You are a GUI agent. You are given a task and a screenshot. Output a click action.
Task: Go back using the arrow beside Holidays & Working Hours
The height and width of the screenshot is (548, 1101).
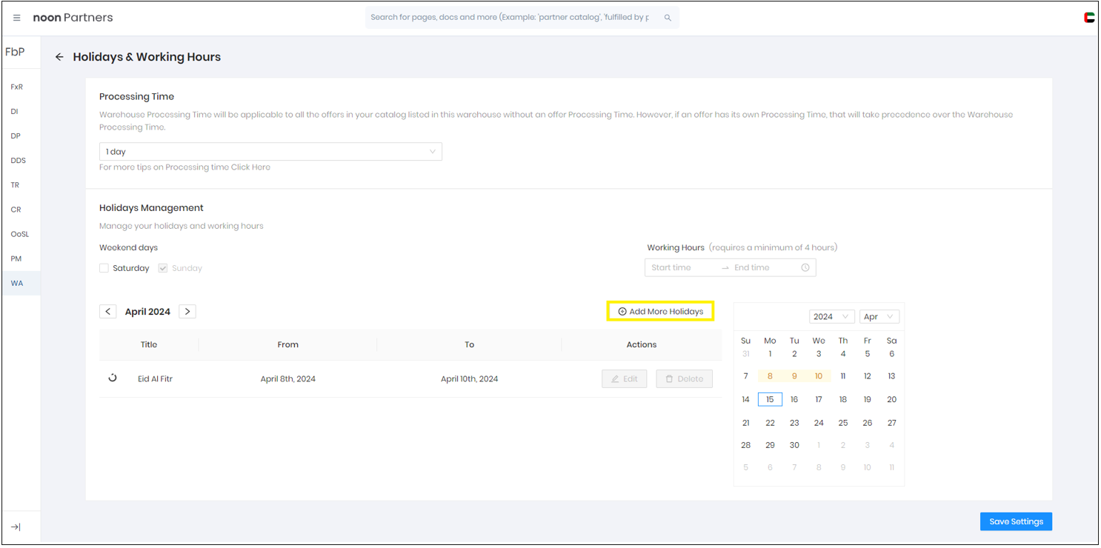click(x=59, y=57)
